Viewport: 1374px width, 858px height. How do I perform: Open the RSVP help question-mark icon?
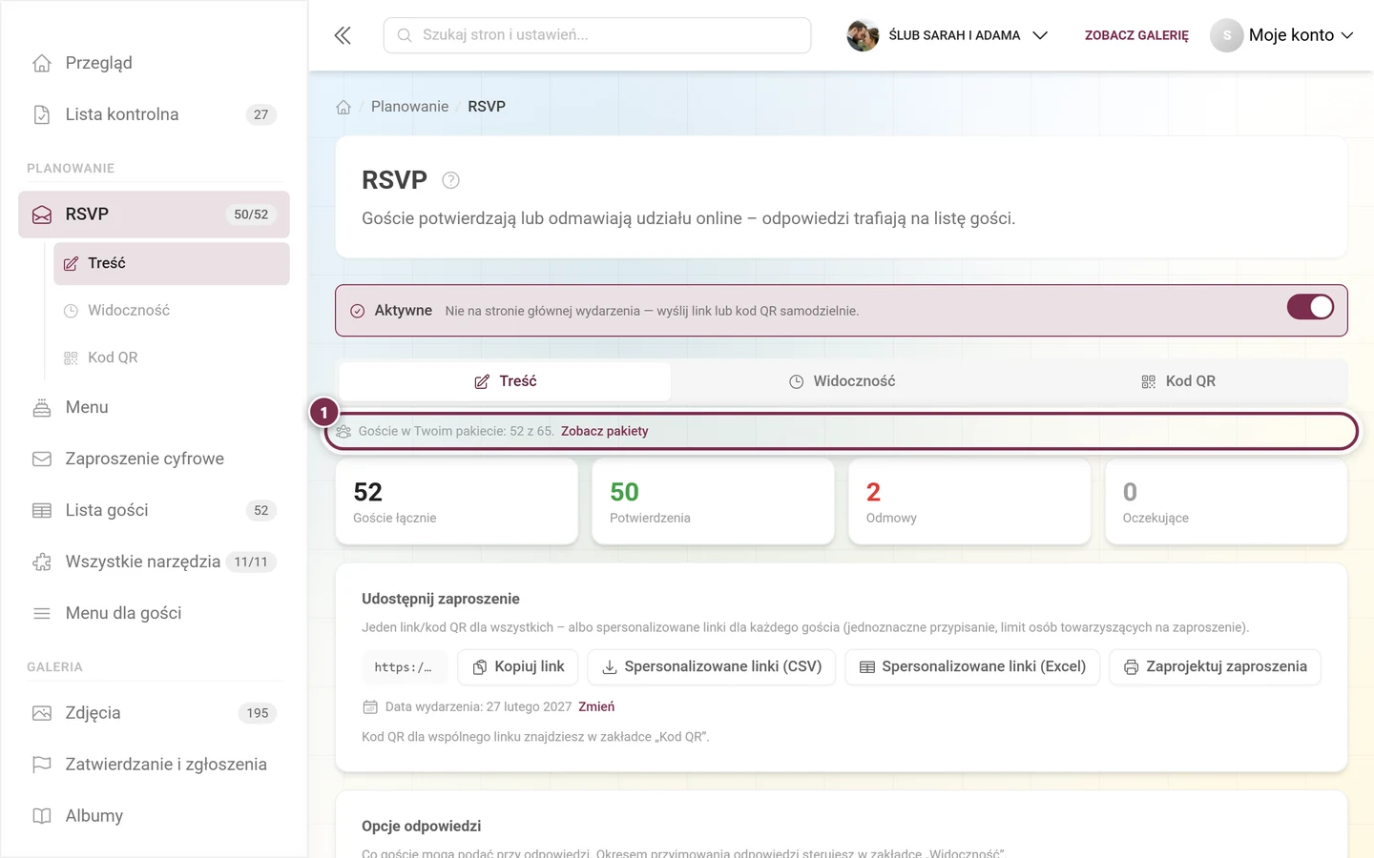(451, 180)
